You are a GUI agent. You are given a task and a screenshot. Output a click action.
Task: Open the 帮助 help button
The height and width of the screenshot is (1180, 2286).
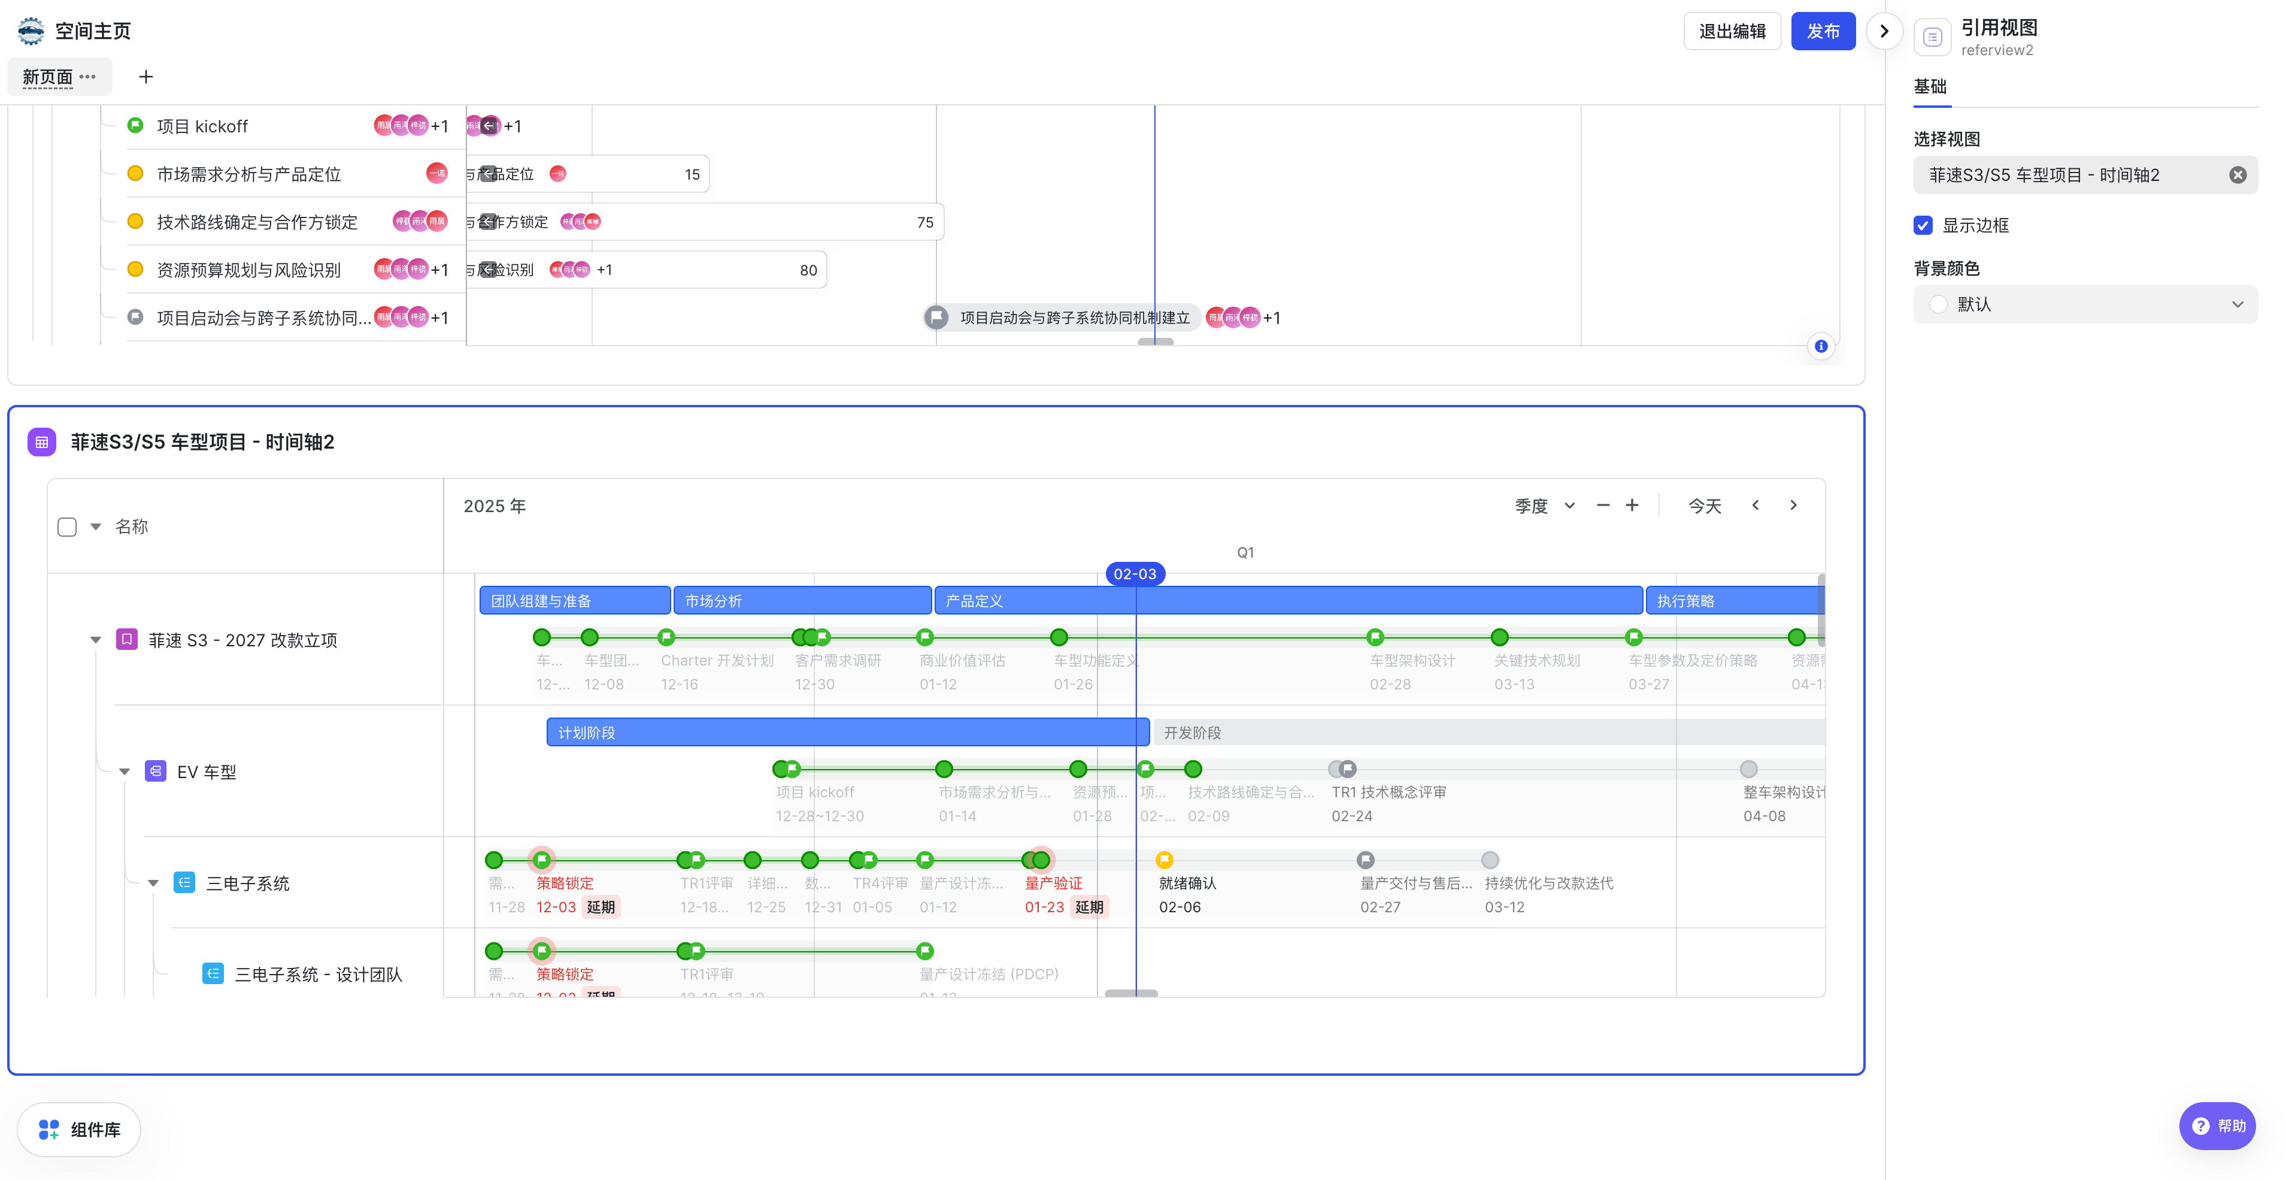[x=2217, y=1126]
